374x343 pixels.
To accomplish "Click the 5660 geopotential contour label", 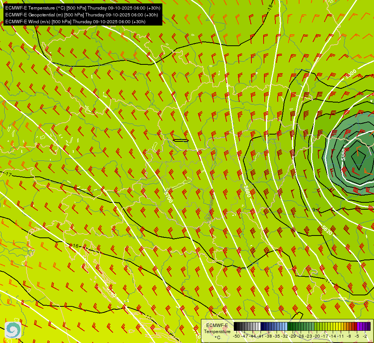I will (x=247, y=191).
